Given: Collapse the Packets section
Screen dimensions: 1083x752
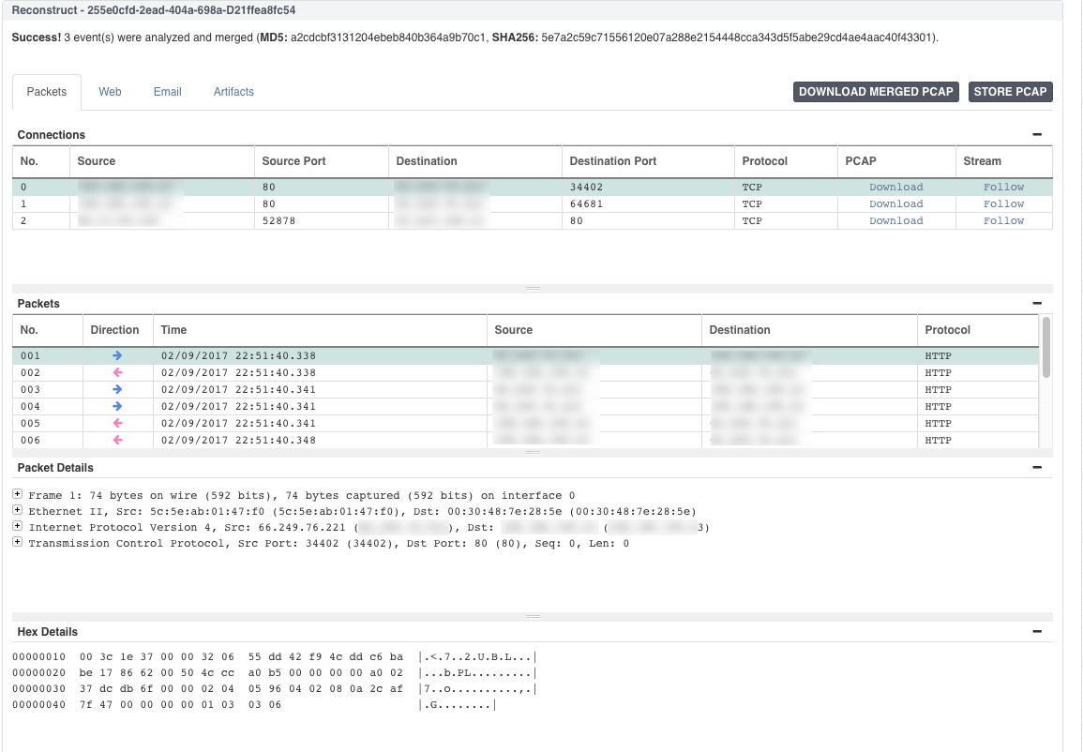Looking at the screenshot, I should (1037, 303).
